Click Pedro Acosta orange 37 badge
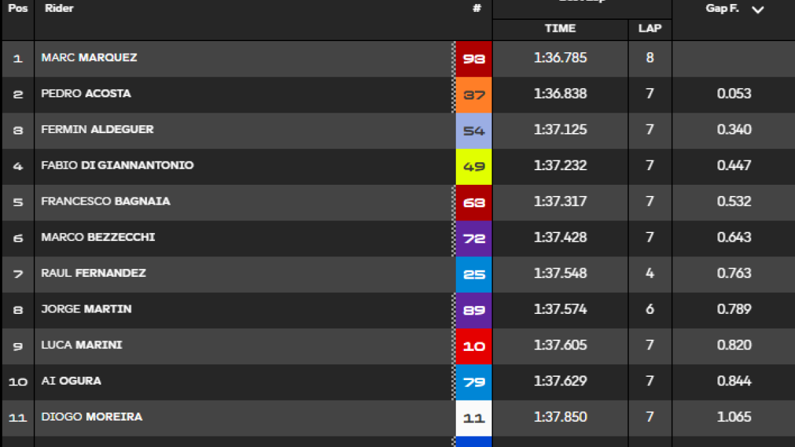 coord(474,95)
